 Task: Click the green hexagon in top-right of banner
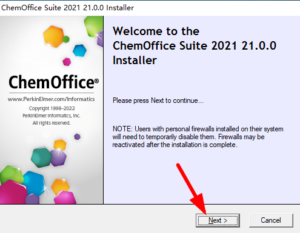[x=93, y=26]
